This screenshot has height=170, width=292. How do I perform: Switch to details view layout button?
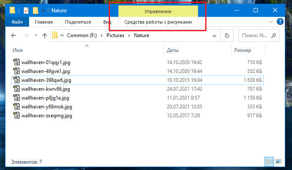click(269, 162)
